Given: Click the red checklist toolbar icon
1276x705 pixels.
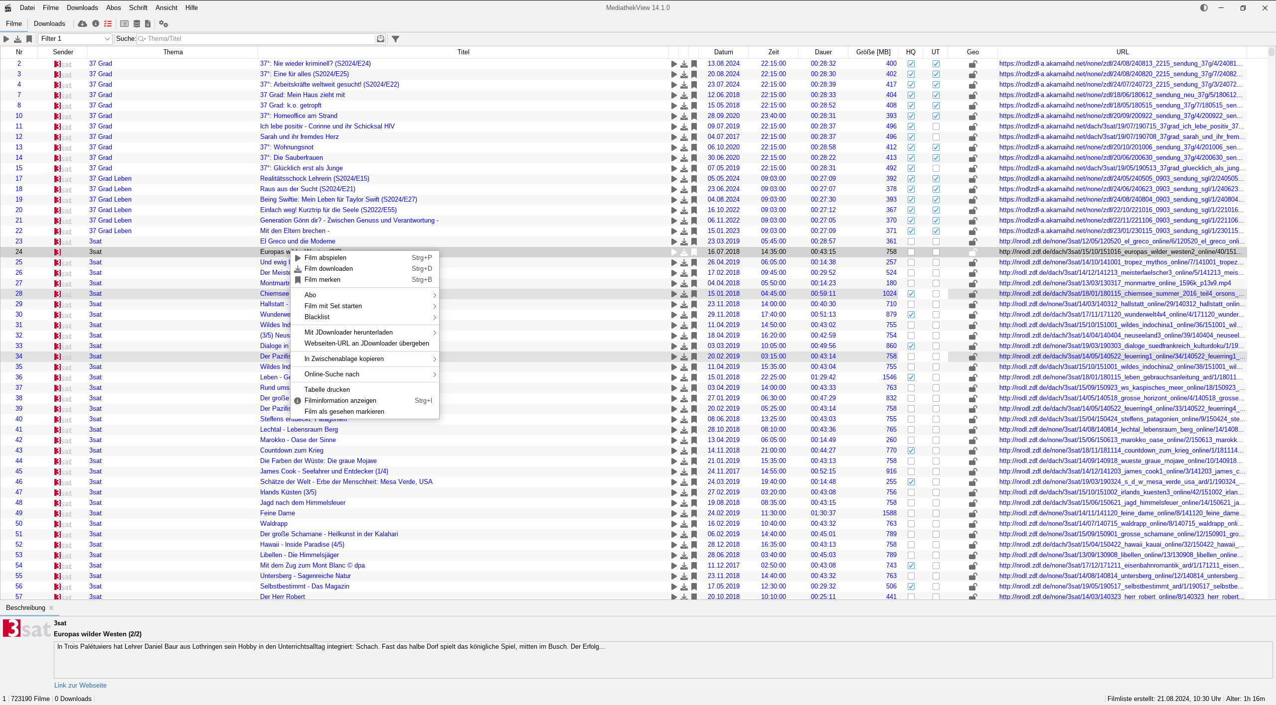Looking at the screenshot, I should [x=108, y=23].
